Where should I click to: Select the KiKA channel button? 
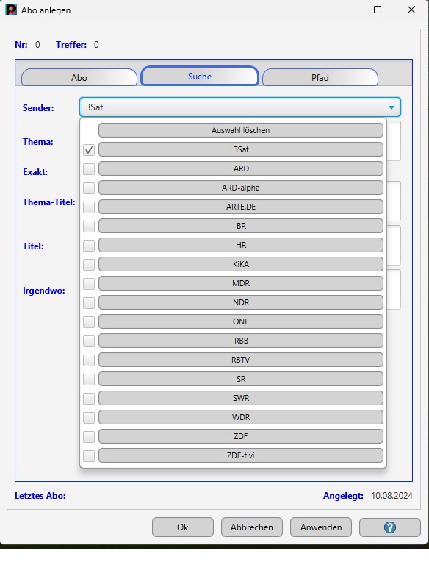(241, 264)
